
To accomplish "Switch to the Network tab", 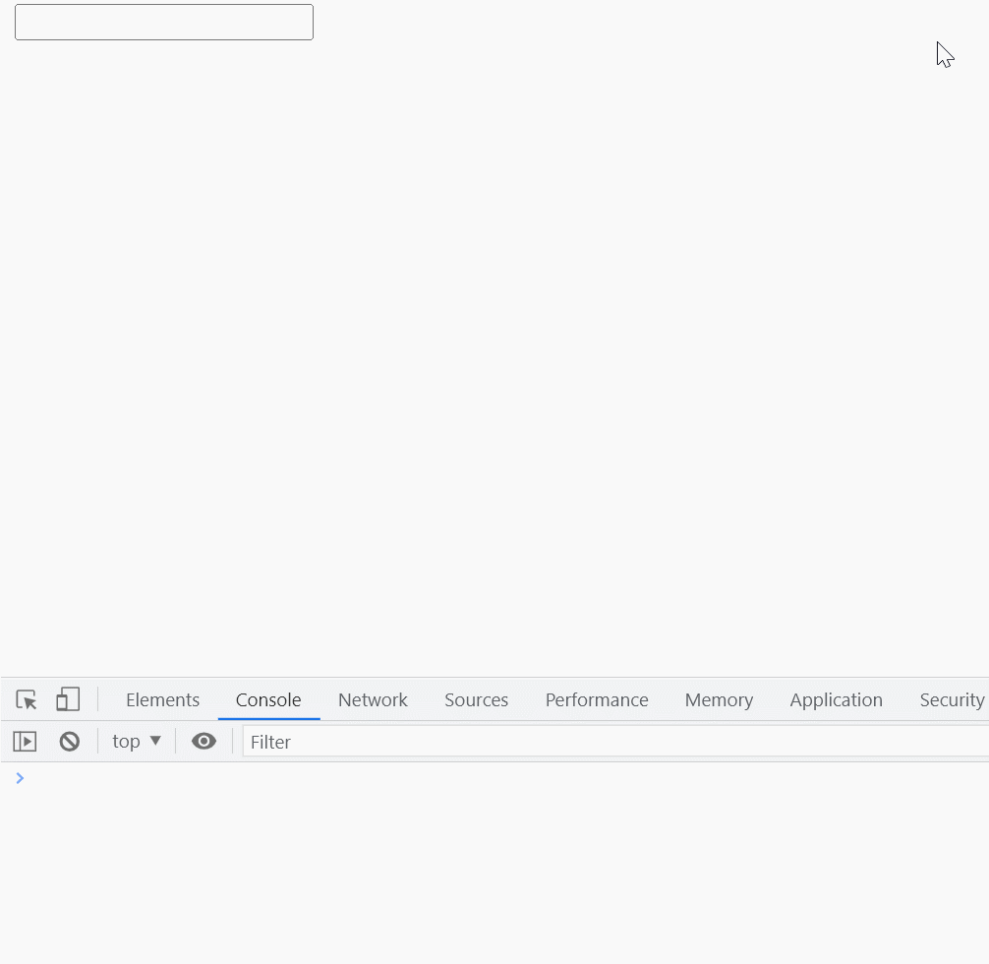I will coord(373,699).
